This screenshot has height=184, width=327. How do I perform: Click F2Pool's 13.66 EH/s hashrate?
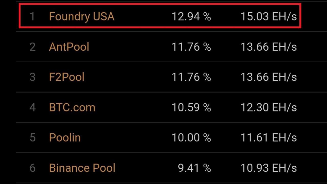coord(268,77)
